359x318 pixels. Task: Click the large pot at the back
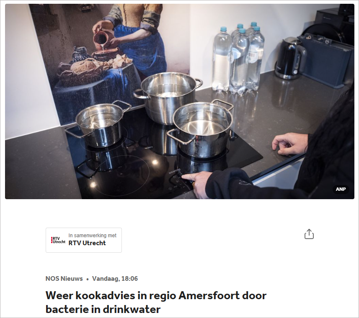(168, 97)
